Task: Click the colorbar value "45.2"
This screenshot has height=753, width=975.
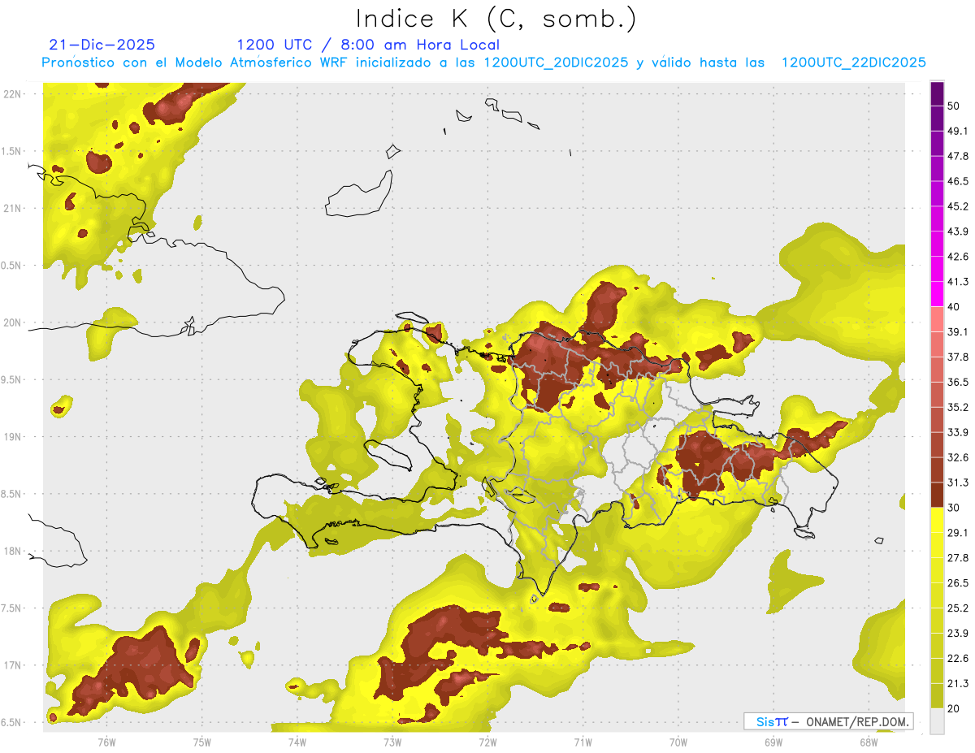Action: pyautogui.click(x=958, y=206)
